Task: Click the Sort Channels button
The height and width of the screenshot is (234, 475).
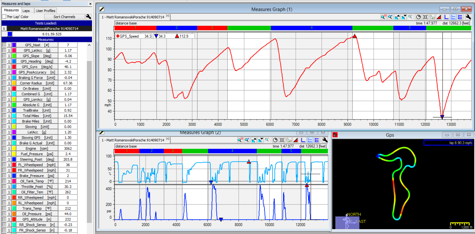Action: coord(64,17)
